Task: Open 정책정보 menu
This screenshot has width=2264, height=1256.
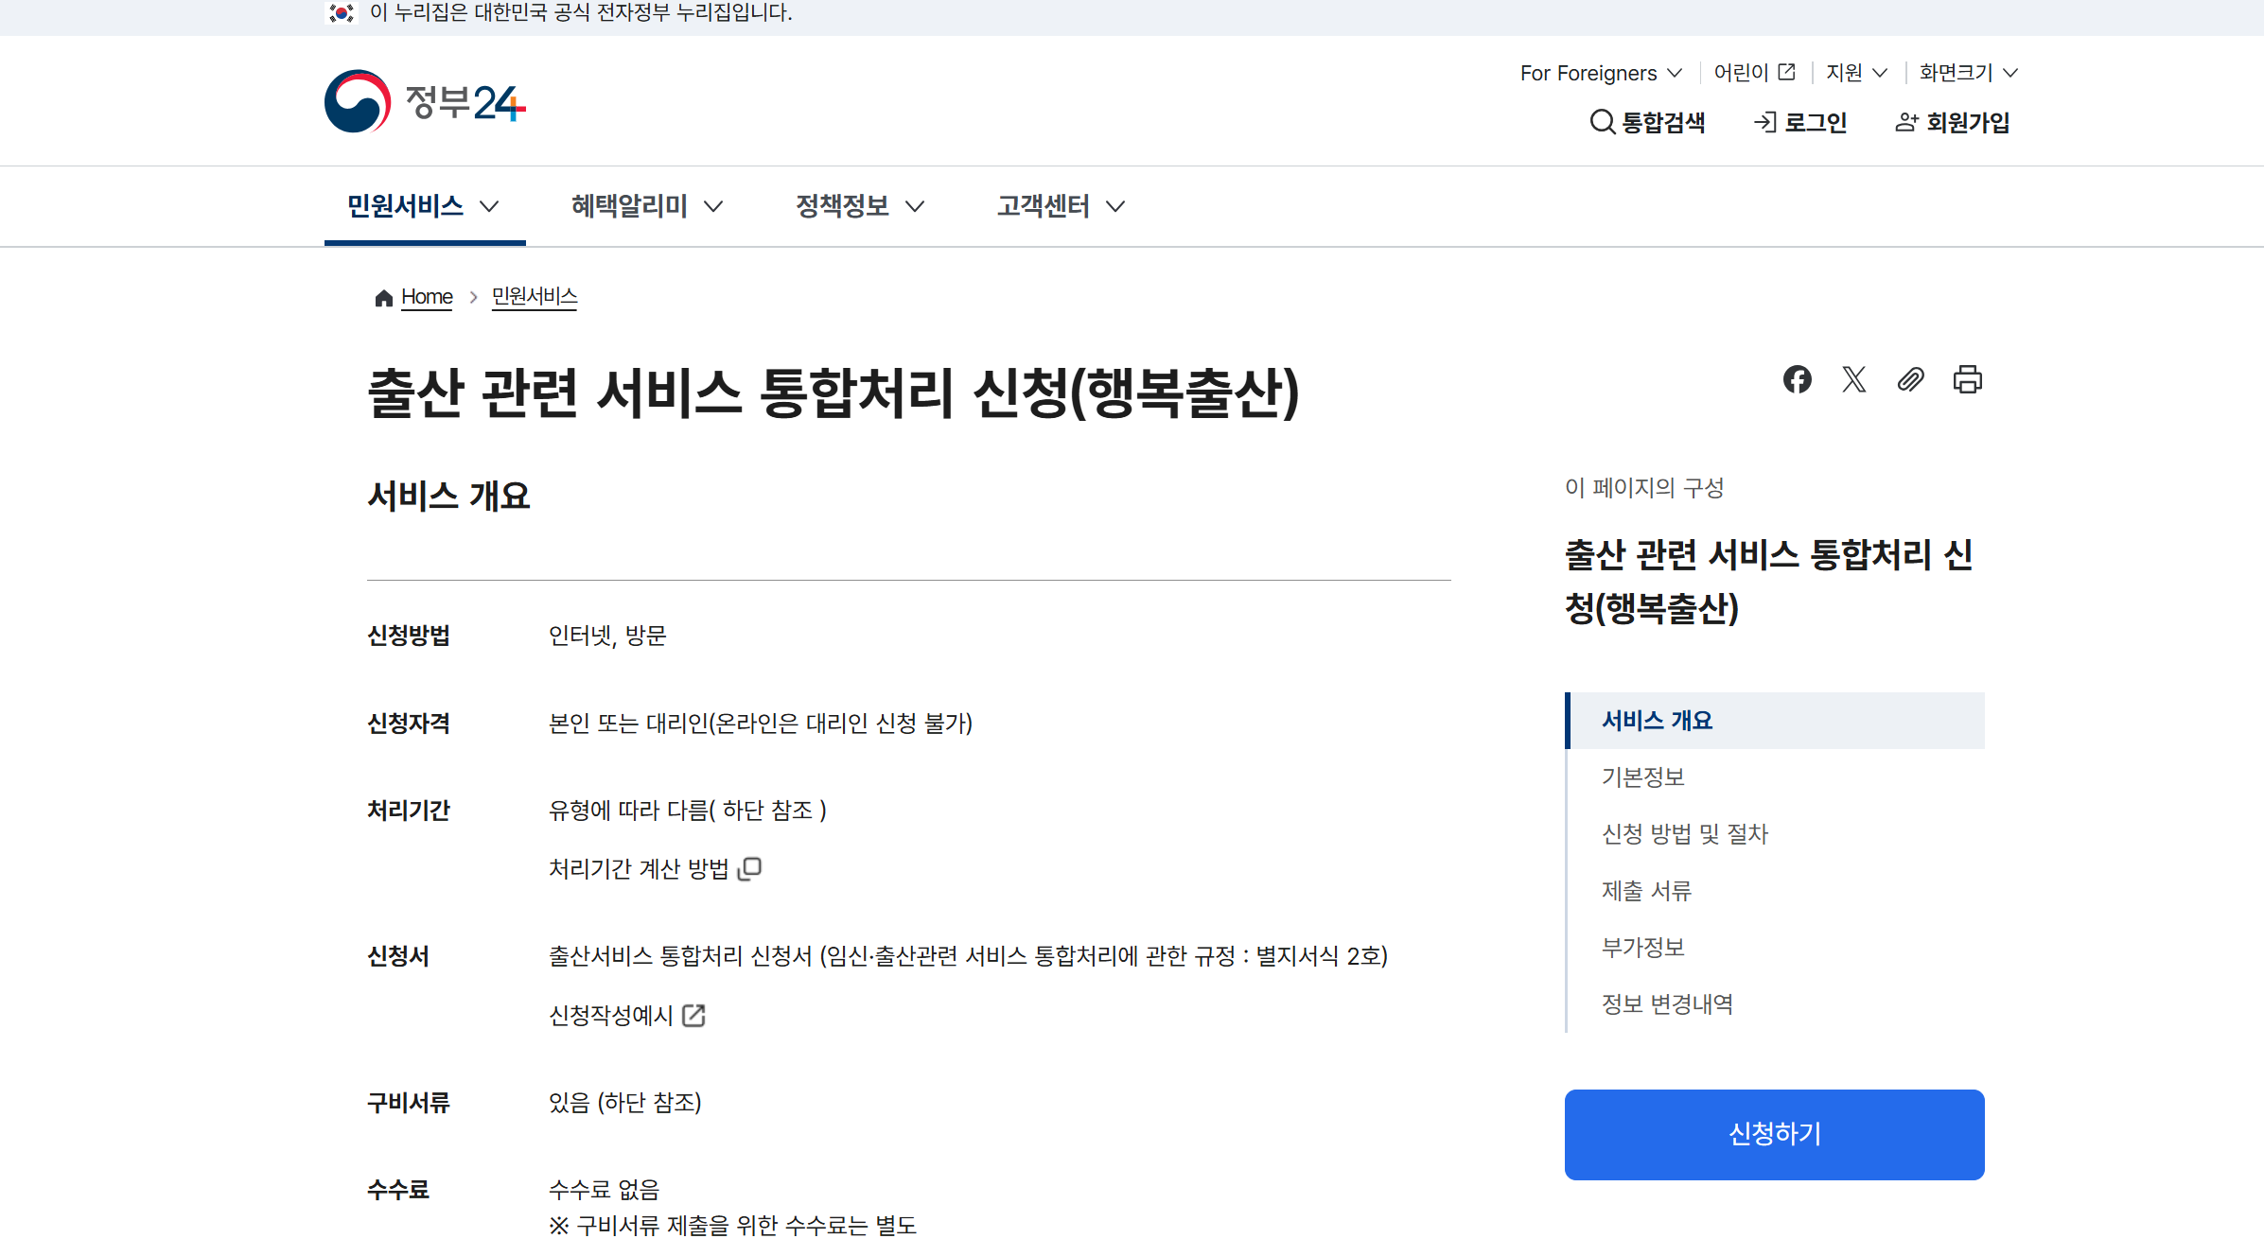Action: 859,206
